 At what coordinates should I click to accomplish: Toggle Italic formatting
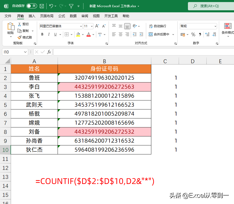click(49, 34)
